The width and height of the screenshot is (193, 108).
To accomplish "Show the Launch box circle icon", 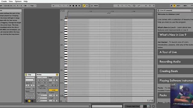I will pyautogui.click(x=26, y=101).
